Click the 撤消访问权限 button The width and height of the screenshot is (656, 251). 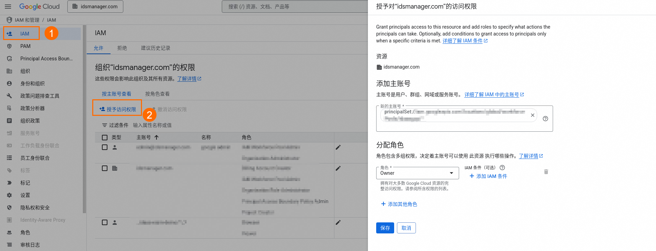pos(169,109)
